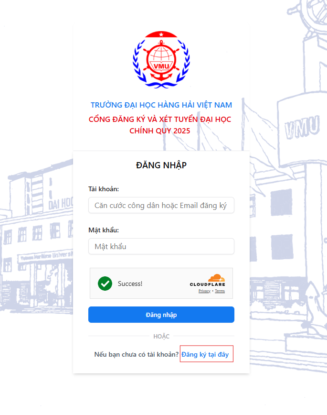Click the ĐĂNG NHẬP form heading
Image resolution: width=327 pixels, height=415 pixels.
tap(161, 165)
